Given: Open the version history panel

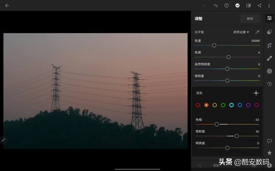Looking at the screenshot, I should point(269,84).
